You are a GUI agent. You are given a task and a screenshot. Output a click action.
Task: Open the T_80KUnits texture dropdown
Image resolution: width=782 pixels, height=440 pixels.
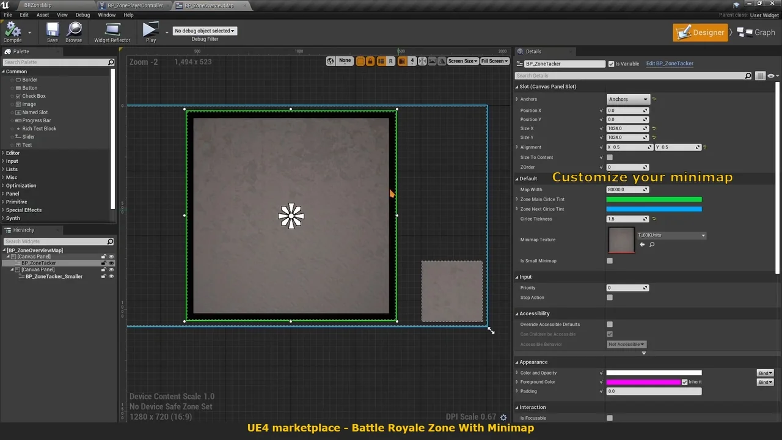[671, 235]
